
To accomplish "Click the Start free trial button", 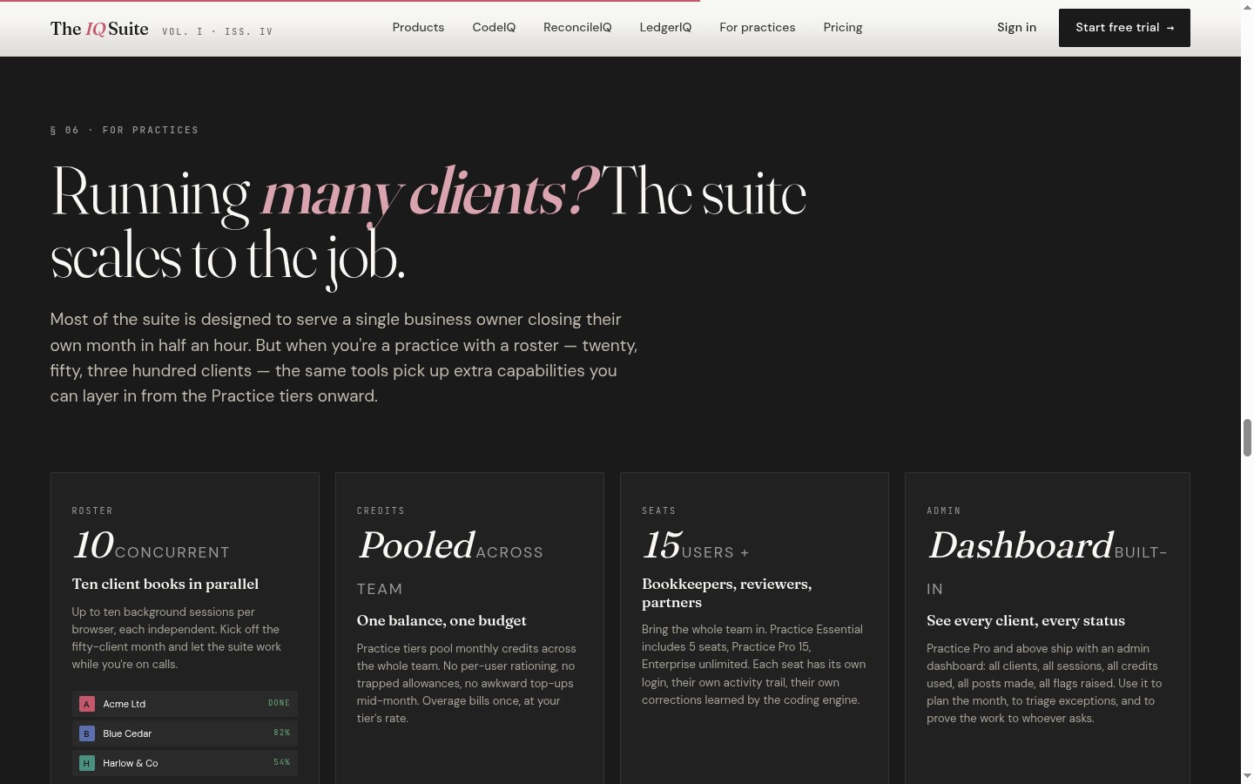I will [x=1124, y=28].
